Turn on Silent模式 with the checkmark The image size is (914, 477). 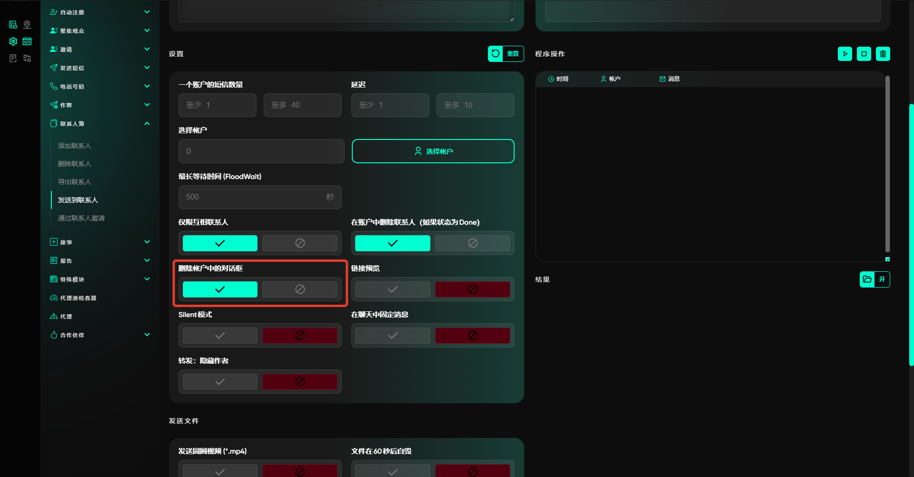(220, 336)
